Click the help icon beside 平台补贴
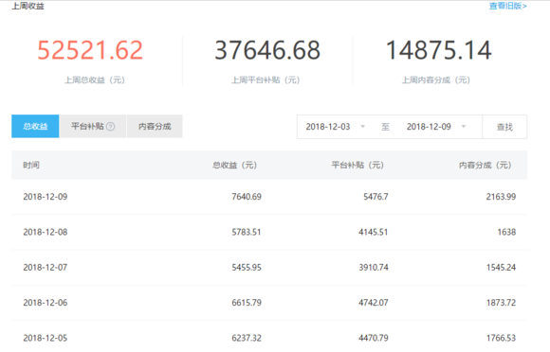550x352 pixels. (111, 126)
